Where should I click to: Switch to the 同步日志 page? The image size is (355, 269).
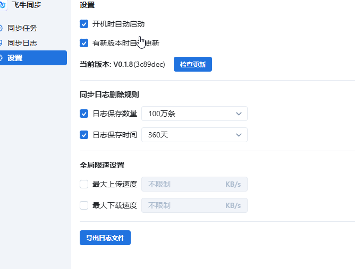pos(22,43)
